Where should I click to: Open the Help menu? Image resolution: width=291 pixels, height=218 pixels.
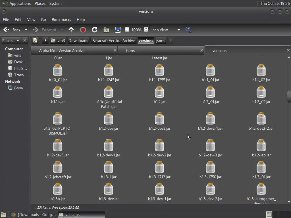tap(81, 20)
